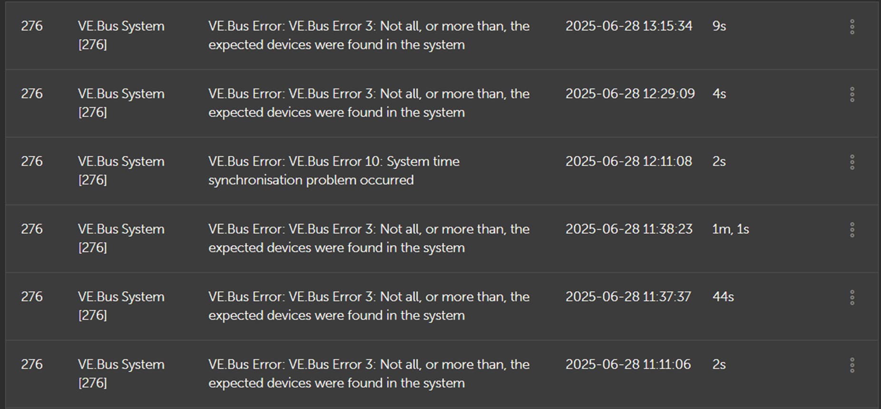Click the timestamp 2025-06-28 11:11:06
The height and width of the screenshot is (409, 881).
pyautogui.click(x=628, y=364)
